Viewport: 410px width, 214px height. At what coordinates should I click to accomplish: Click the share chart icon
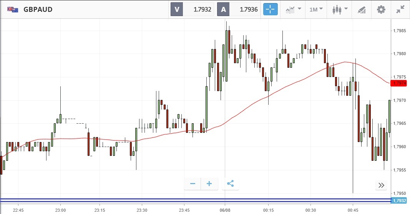(x=230, y=184)
